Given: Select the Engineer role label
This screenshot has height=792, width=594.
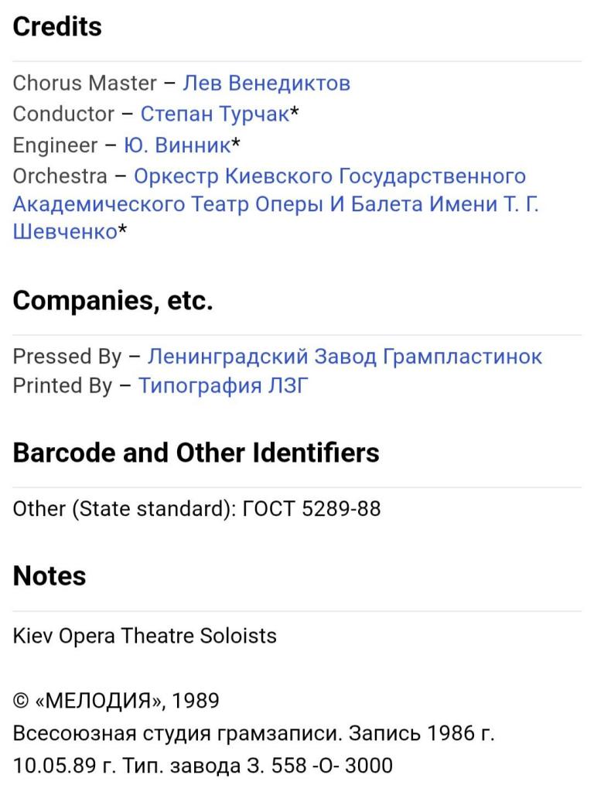Looking at the screenshot, I should 55,145.
